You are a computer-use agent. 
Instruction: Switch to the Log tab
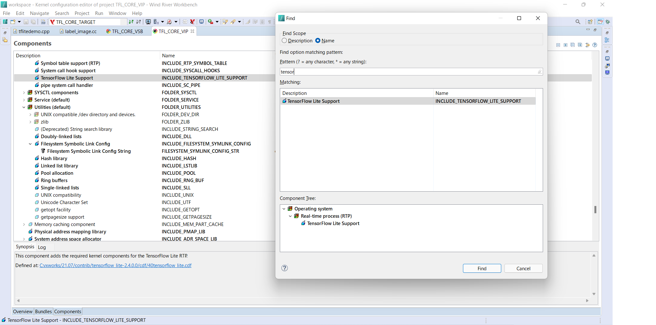[42, 247]
